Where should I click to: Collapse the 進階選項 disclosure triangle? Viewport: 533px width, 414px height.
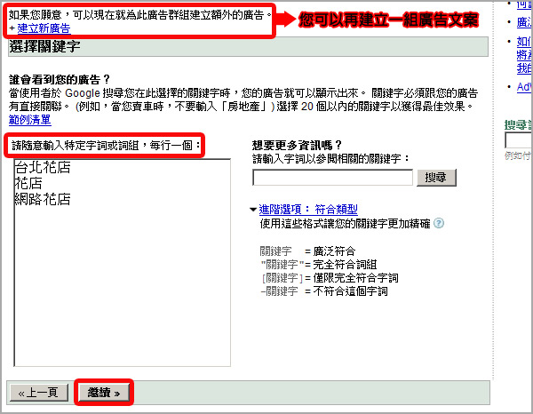(x=253, y=210)
